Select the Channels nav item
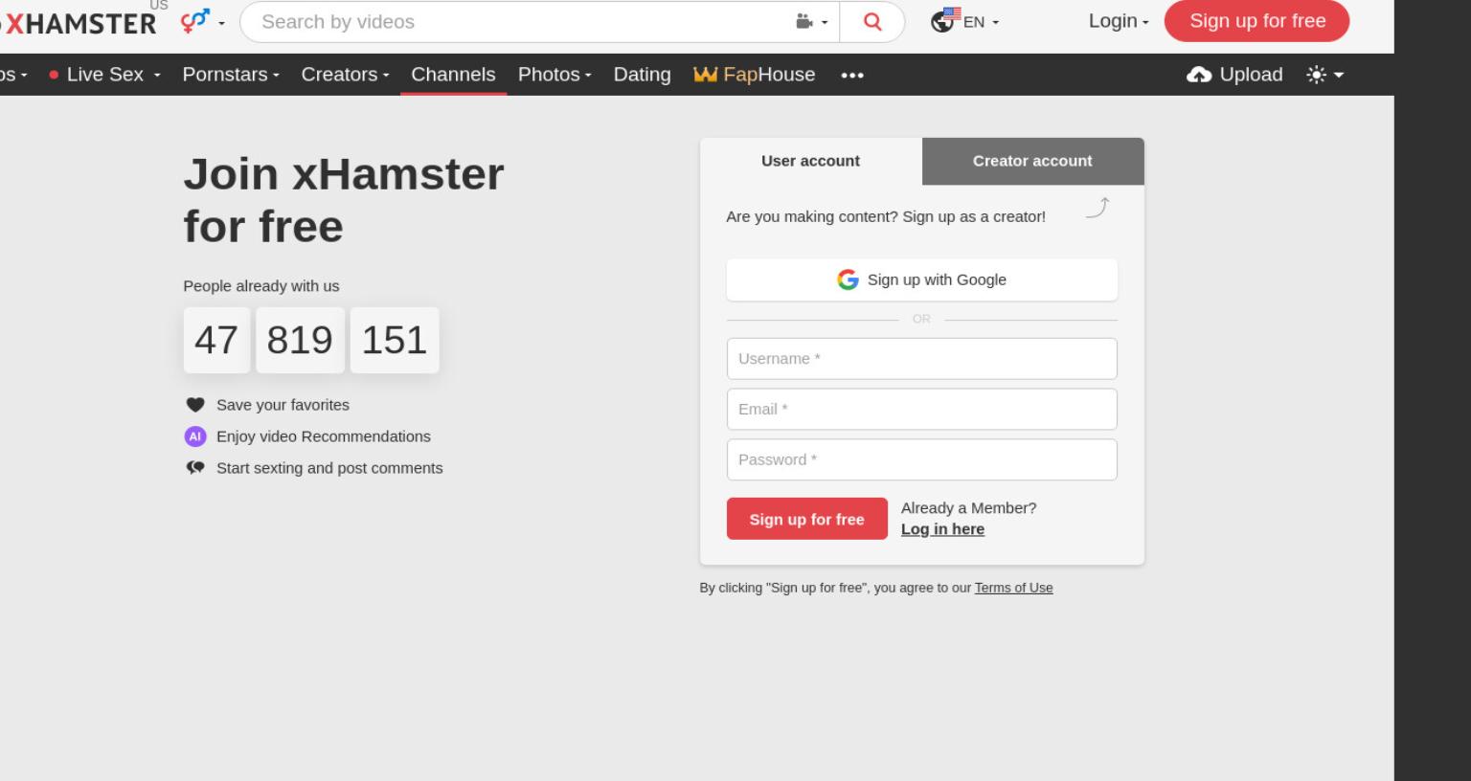 453,75
